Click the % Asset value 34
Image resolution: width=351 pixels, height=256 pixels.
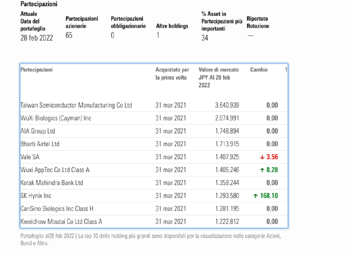205,38
